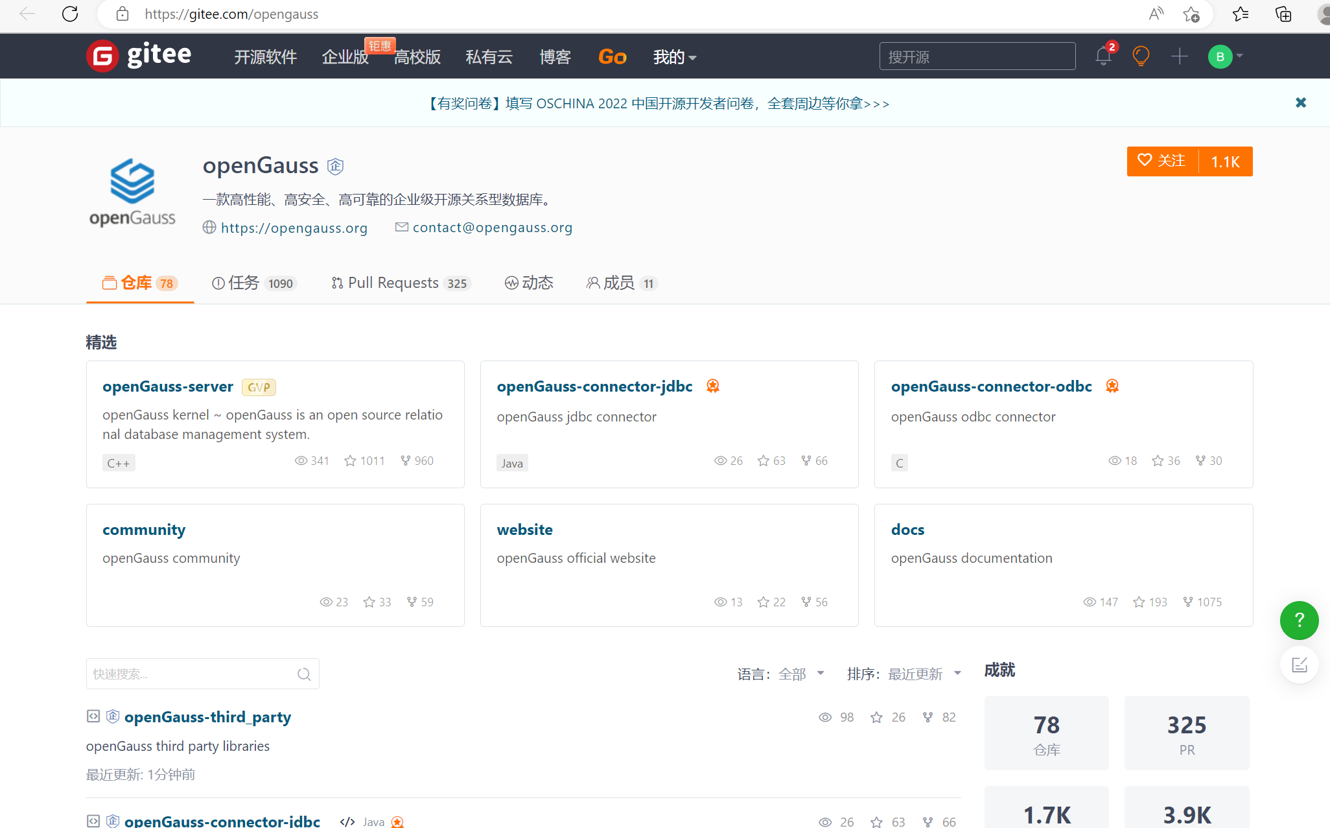Open the docs repository

pyautogui.click(x=907, y=530)
